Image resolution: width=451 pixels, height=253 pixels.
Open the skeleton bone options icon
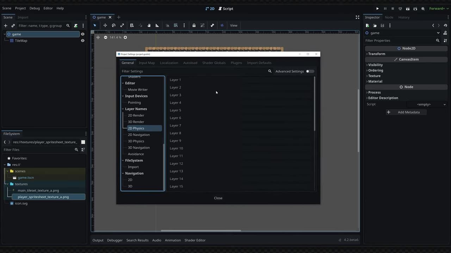pyautogui.click(x=212, y=25)
